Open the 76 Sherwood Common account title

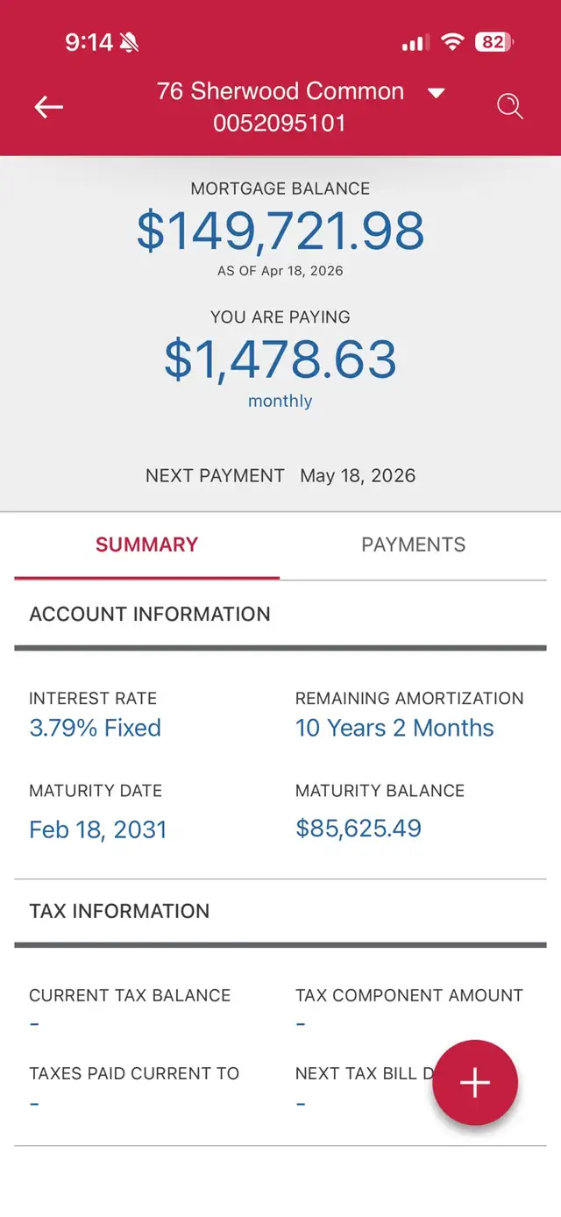point(280,91)
